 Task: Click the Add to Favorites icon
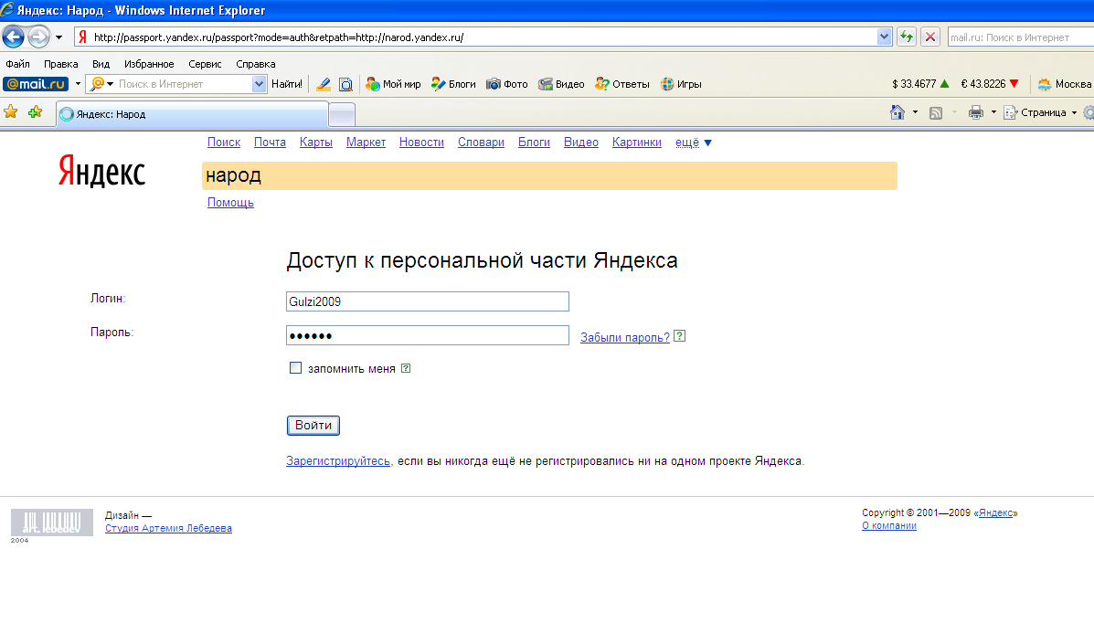35,111
